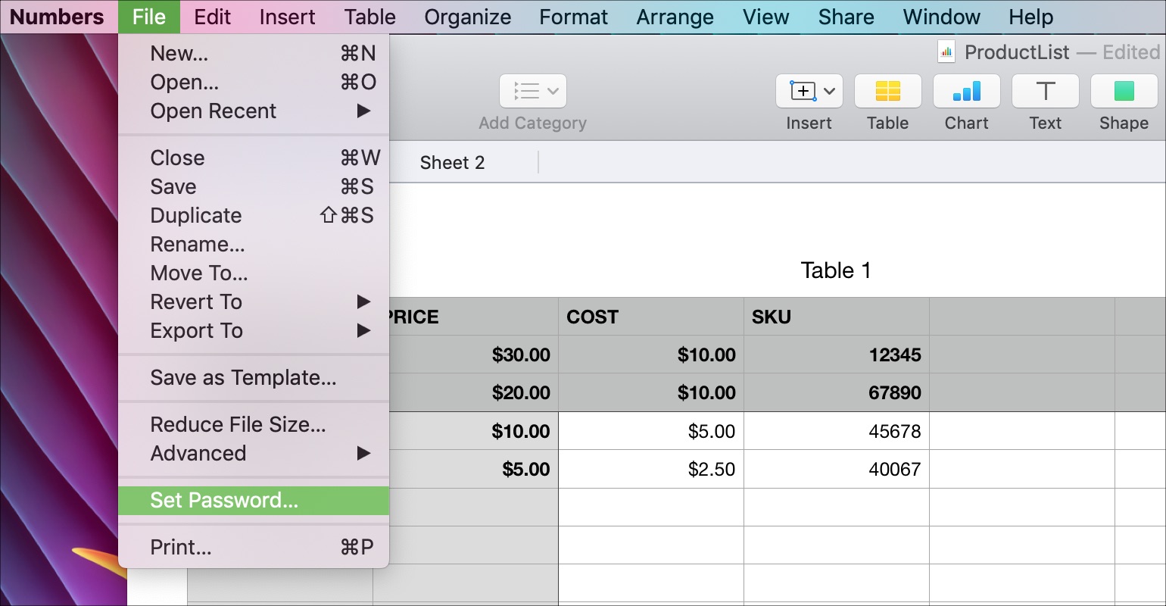Viewport: 1166px width, 606px height.
Task: Click the Edited status in title bar
Action: (x=1131, y=52)
